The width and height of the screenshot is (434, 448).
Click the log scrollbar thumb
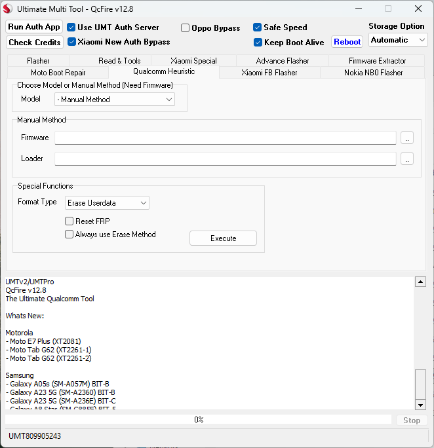click(420, 384)
